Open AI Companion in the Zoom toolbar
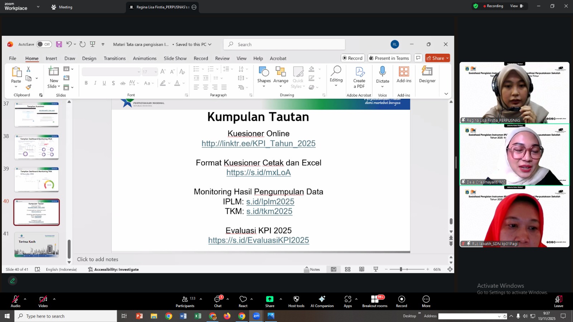Viewport: 573px width, 322px height. [322, 301]
